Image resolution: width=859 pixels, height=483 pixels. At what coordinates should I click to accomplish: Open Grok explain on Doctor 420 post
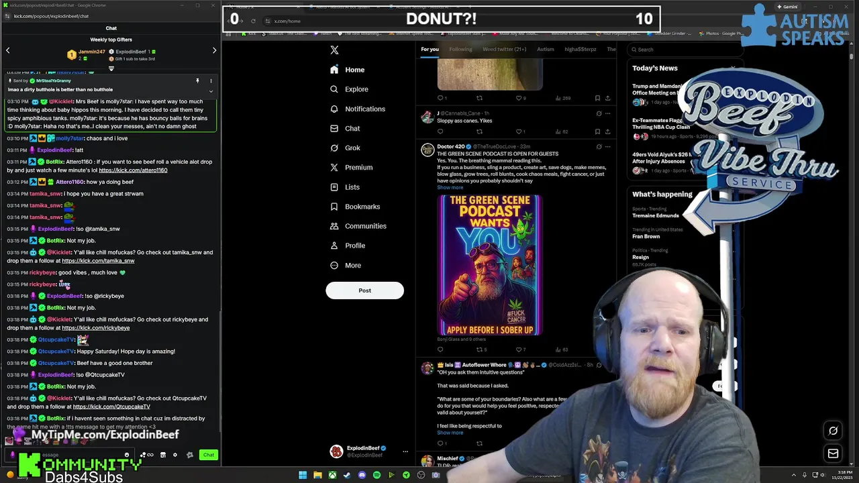(599, 146)
